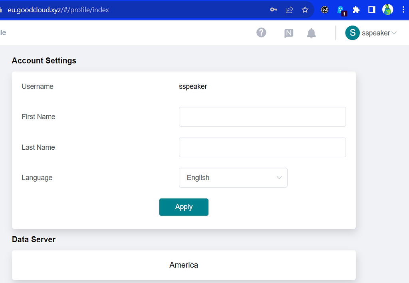Open the Language dropdown showing English
Image resolution: width=409 pixels, height=283 pixels.
(x=233, y=178)
